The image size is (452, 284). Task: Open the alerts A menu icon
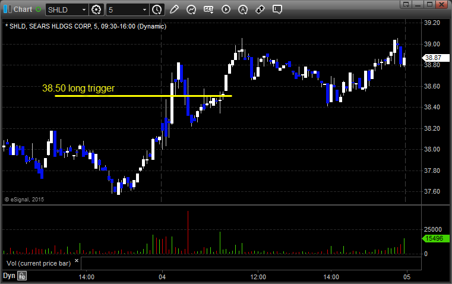(x=243, y=10)
